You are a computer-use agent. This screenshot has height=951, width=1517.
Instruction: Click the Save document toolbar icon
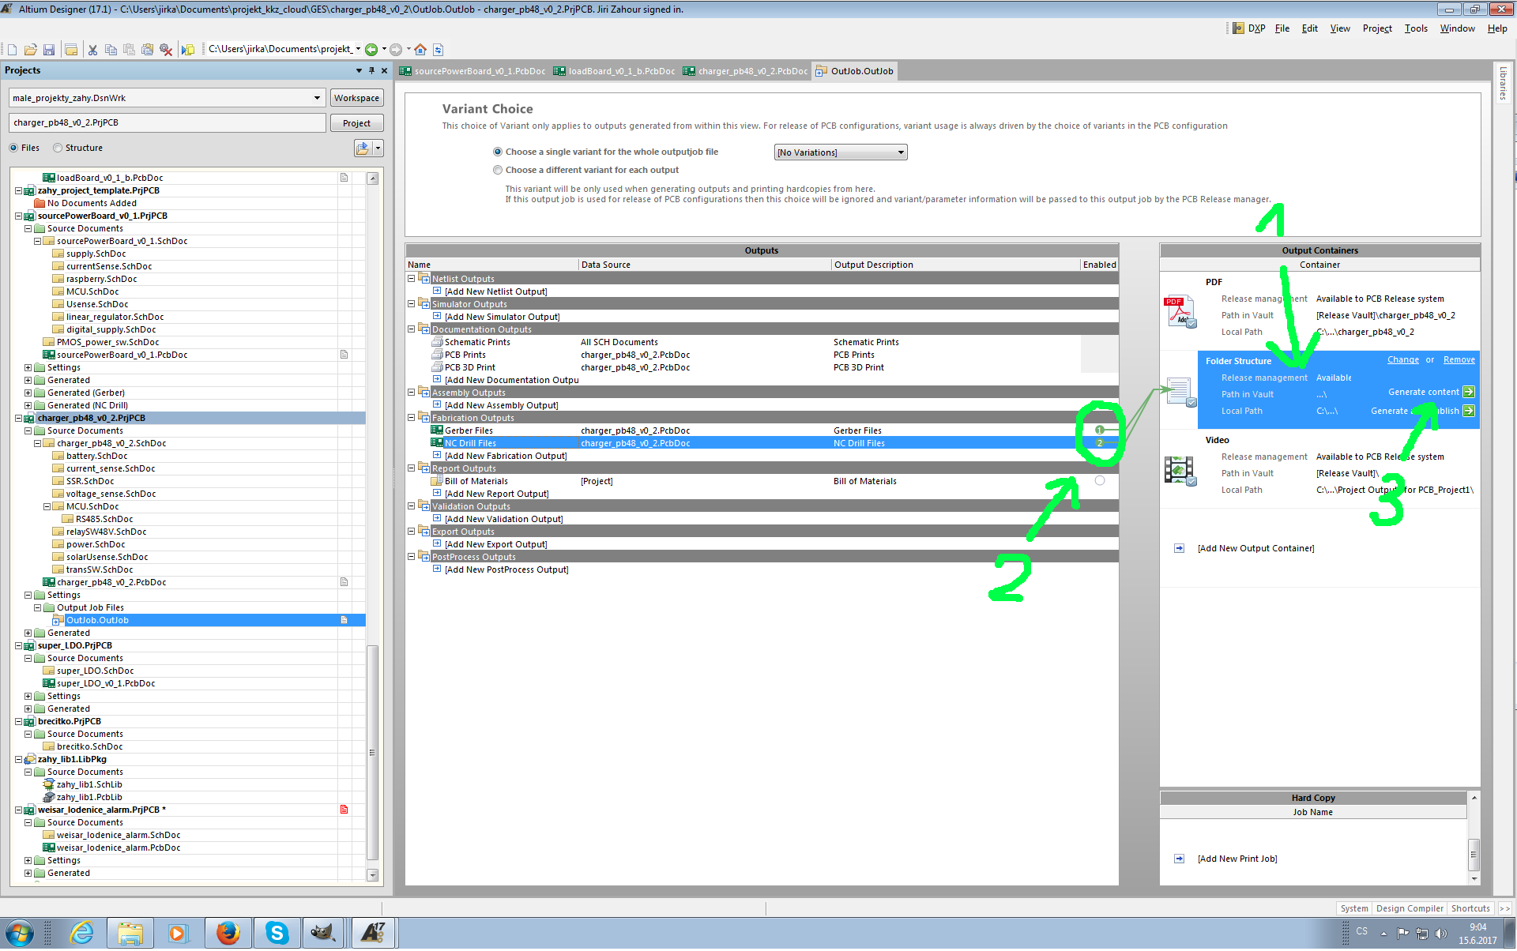(x=49, y=50)
